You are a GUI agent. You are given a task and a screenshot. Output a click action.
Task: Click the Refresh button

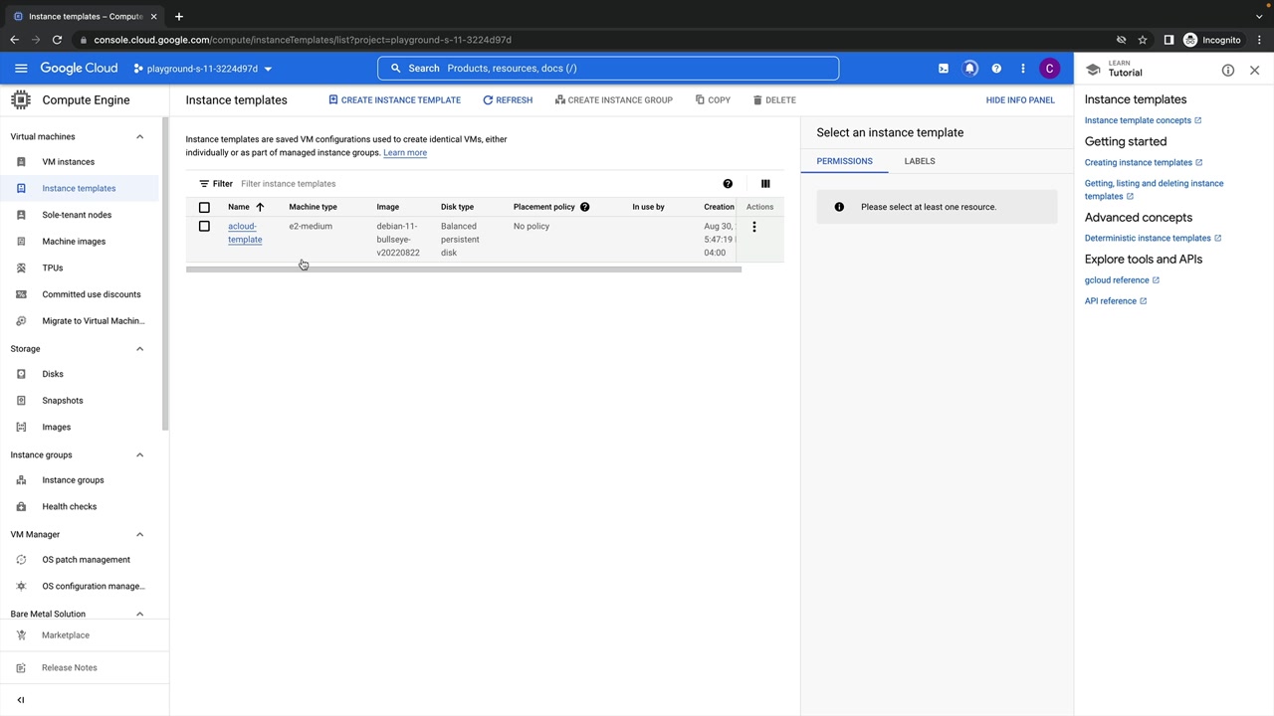pyautogui.click(x=508, y=100)
